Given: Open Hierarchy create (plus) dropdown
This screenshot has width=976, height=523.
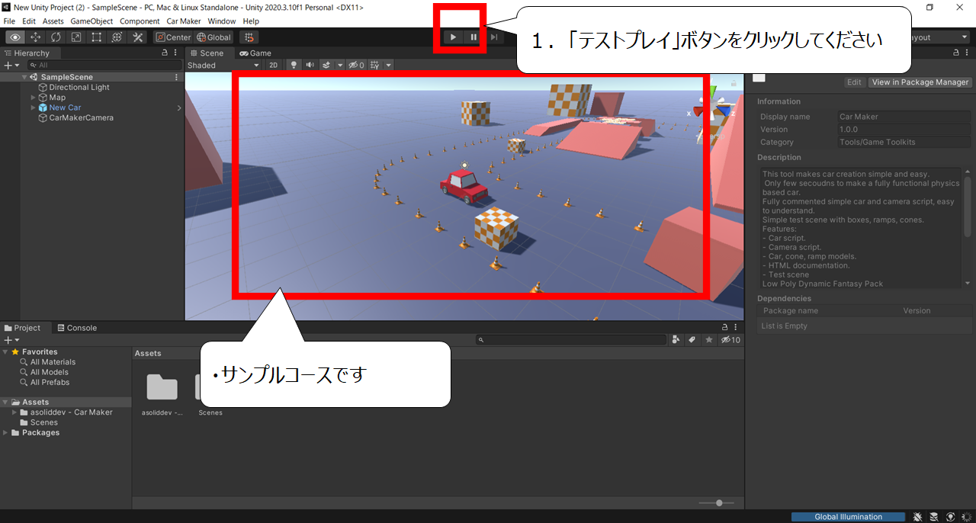Looking at the screenshot, I should pos(11,66).
